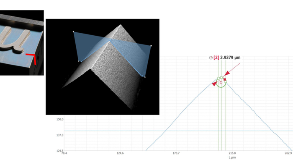Click the "78.4" X-axis label
The image size is (293, 165).
click(x=64, y=153)
